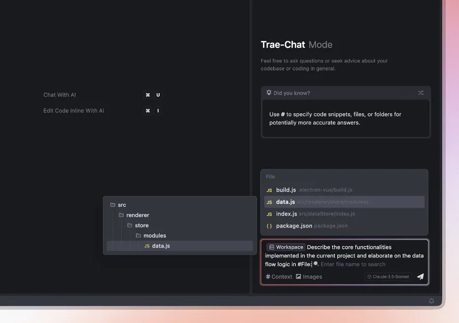459x323 pixels.
Task: Click the magnifier icon in file search
Action: 316,263
